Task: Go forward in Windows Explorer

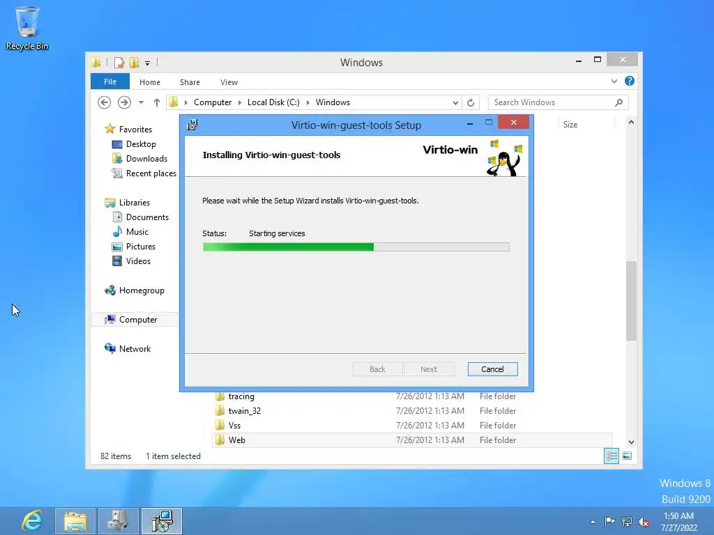Action: [x=124, y=102]
